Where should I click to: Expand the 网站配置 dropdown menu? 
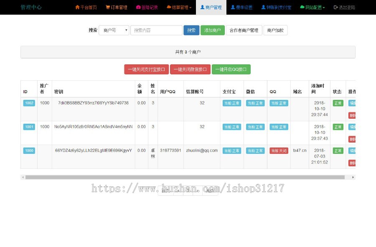tap(312, 7)
